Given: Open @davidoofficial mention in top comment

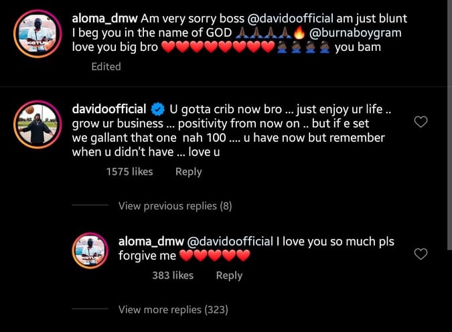Looking at the screenshot, I should [290, 19].
